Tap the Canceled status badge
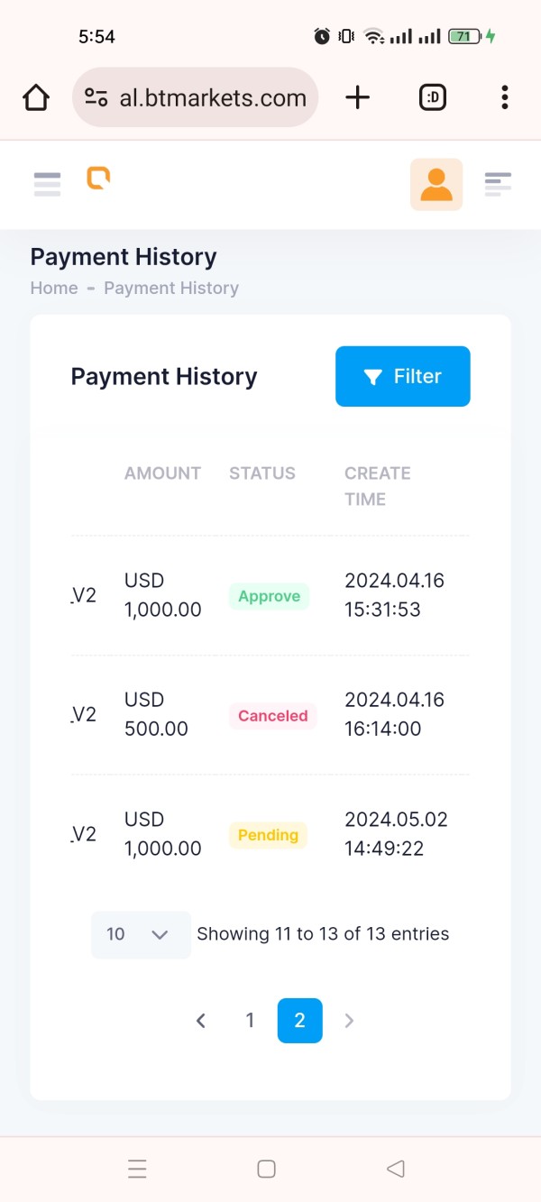 point(273,716)
